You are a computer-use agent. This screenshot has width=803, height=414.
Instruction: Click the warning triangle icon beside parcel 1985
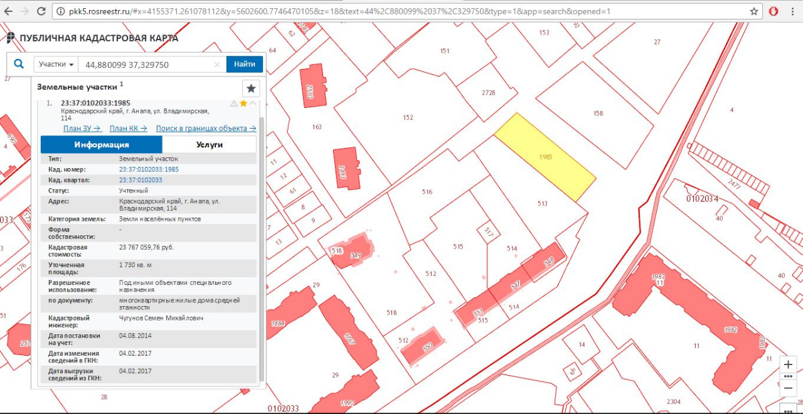pos(234,103)
